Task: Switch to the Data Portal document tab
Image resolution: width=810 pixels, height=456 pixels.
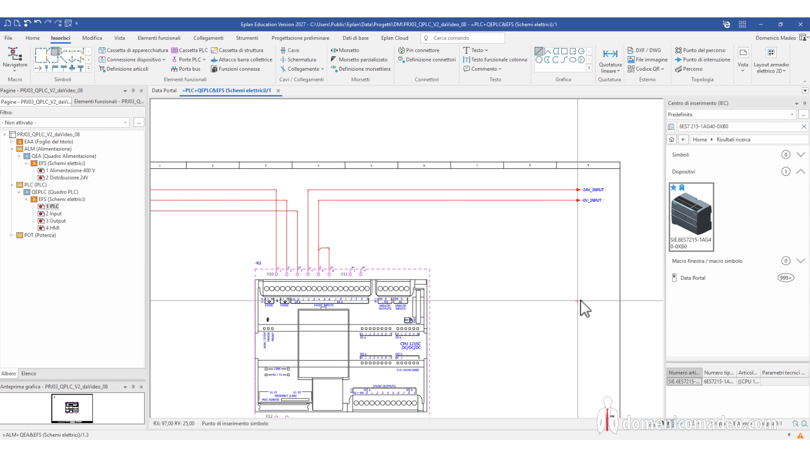Action: (x=164, y=91)
